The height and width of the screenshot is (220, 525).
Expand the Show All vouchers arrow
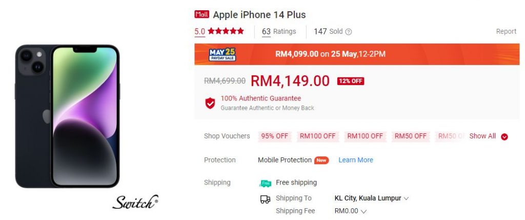[504, 136]
